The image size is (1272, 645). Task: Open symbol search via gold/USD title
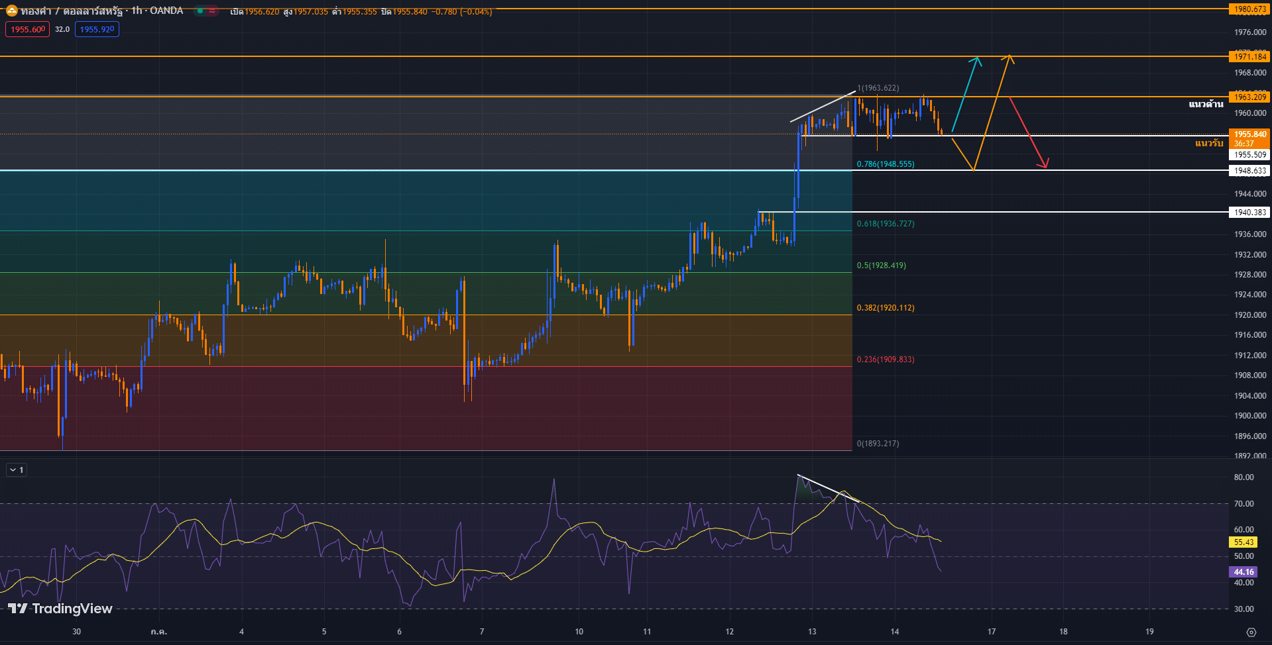(101, 11)
